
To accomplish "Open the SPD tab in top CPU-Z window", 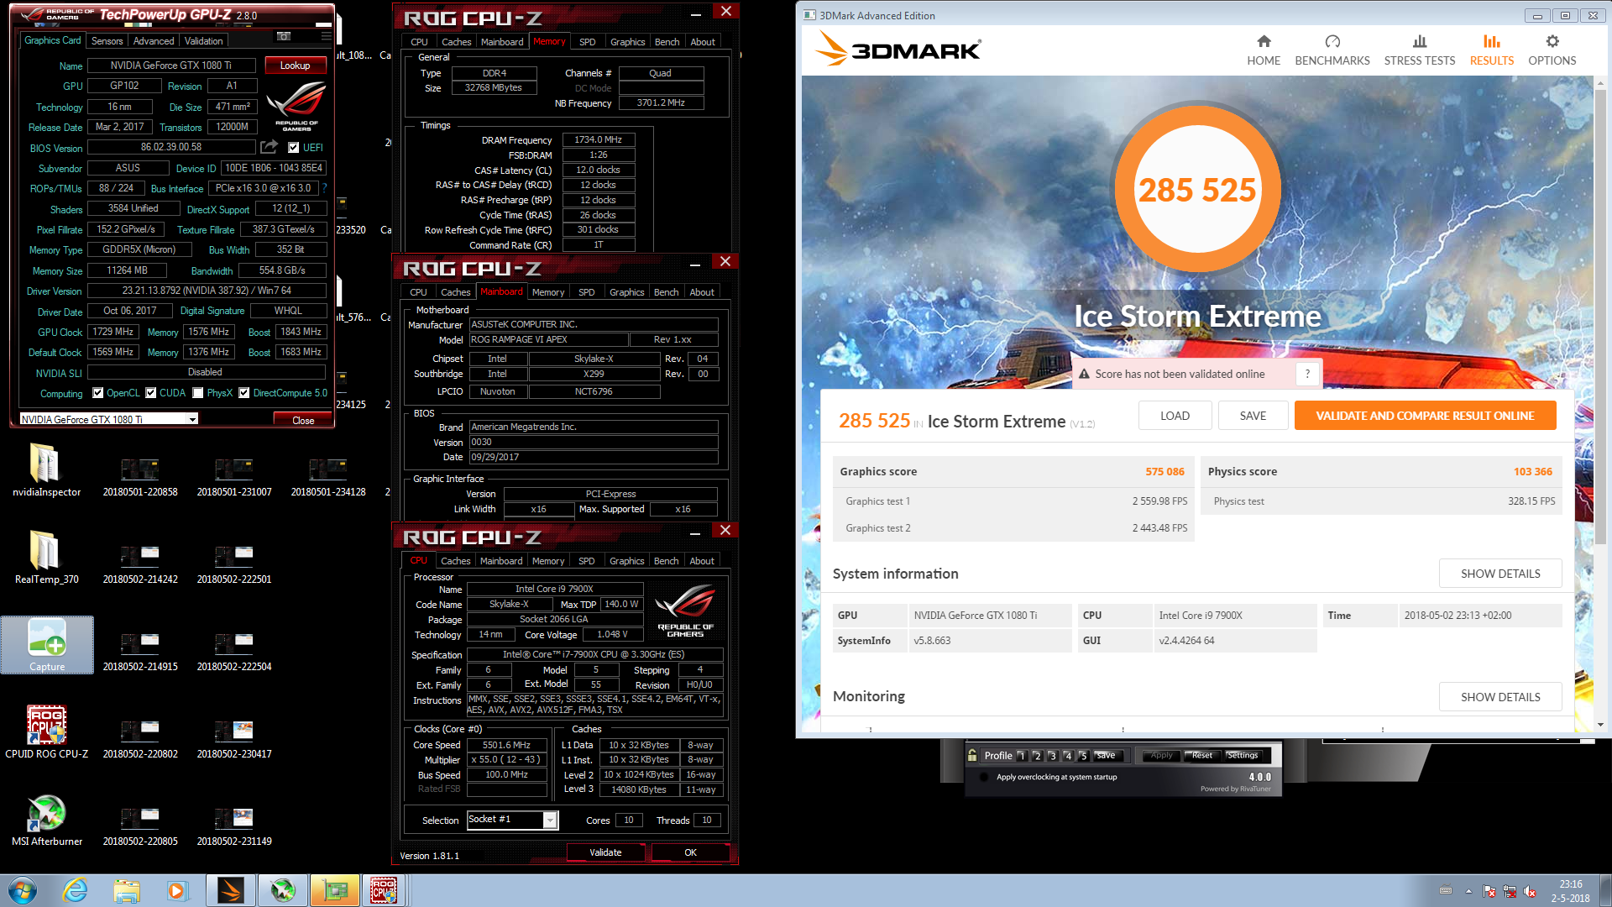I will (588, 41).
